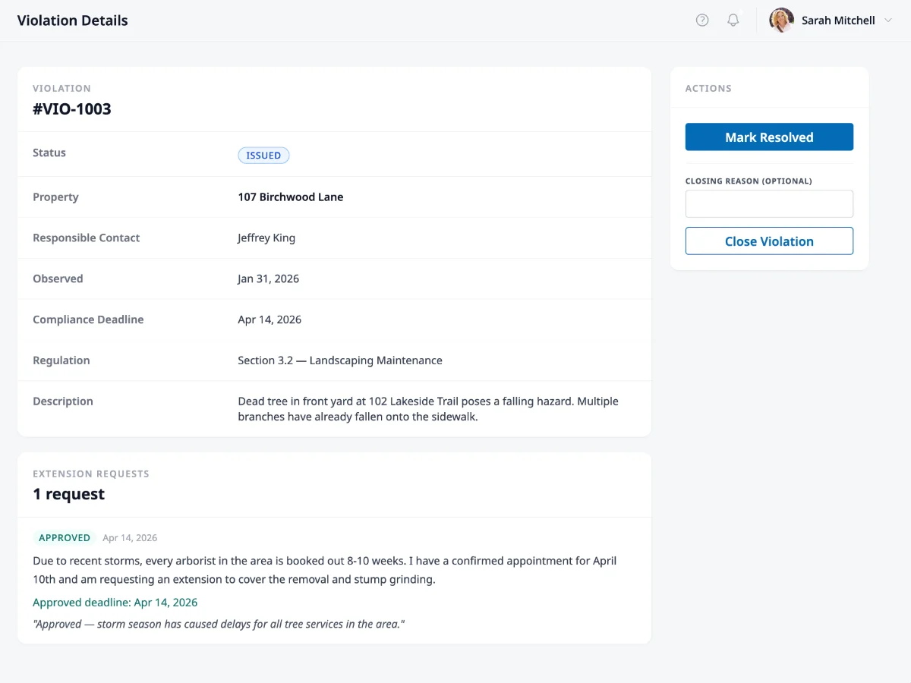911x683 pixels.
Task: Open the help icon in the top bar
Action: (702, 20)
